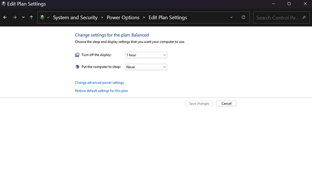This screenshot has height=174, width=312.
Task: Click the 'Turn off the display:' label
Action: [96, 55]
